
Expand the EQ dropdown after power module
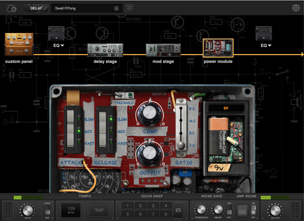point(266,45)
